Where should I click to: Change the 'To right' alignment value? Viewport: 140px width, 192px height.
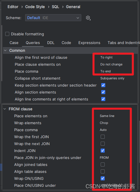pos(106,57)
